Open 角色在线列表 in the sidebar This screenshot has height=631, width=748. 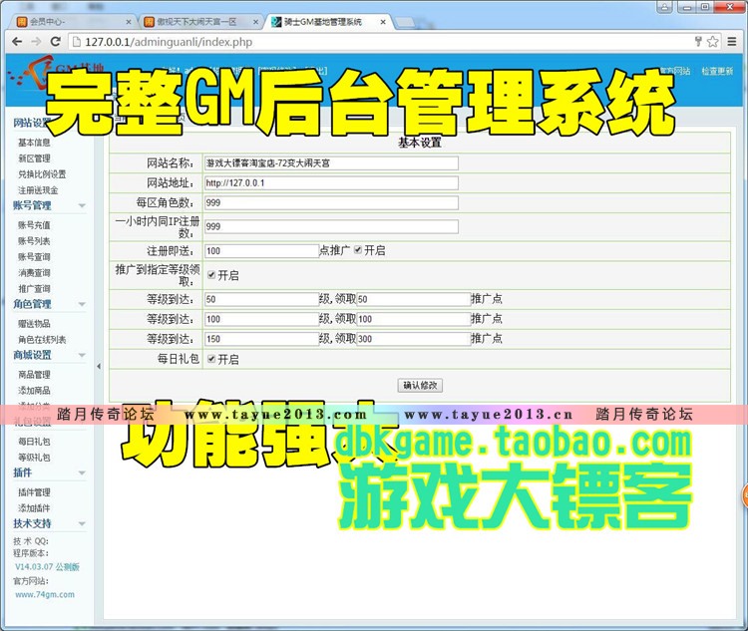point(42,339)
